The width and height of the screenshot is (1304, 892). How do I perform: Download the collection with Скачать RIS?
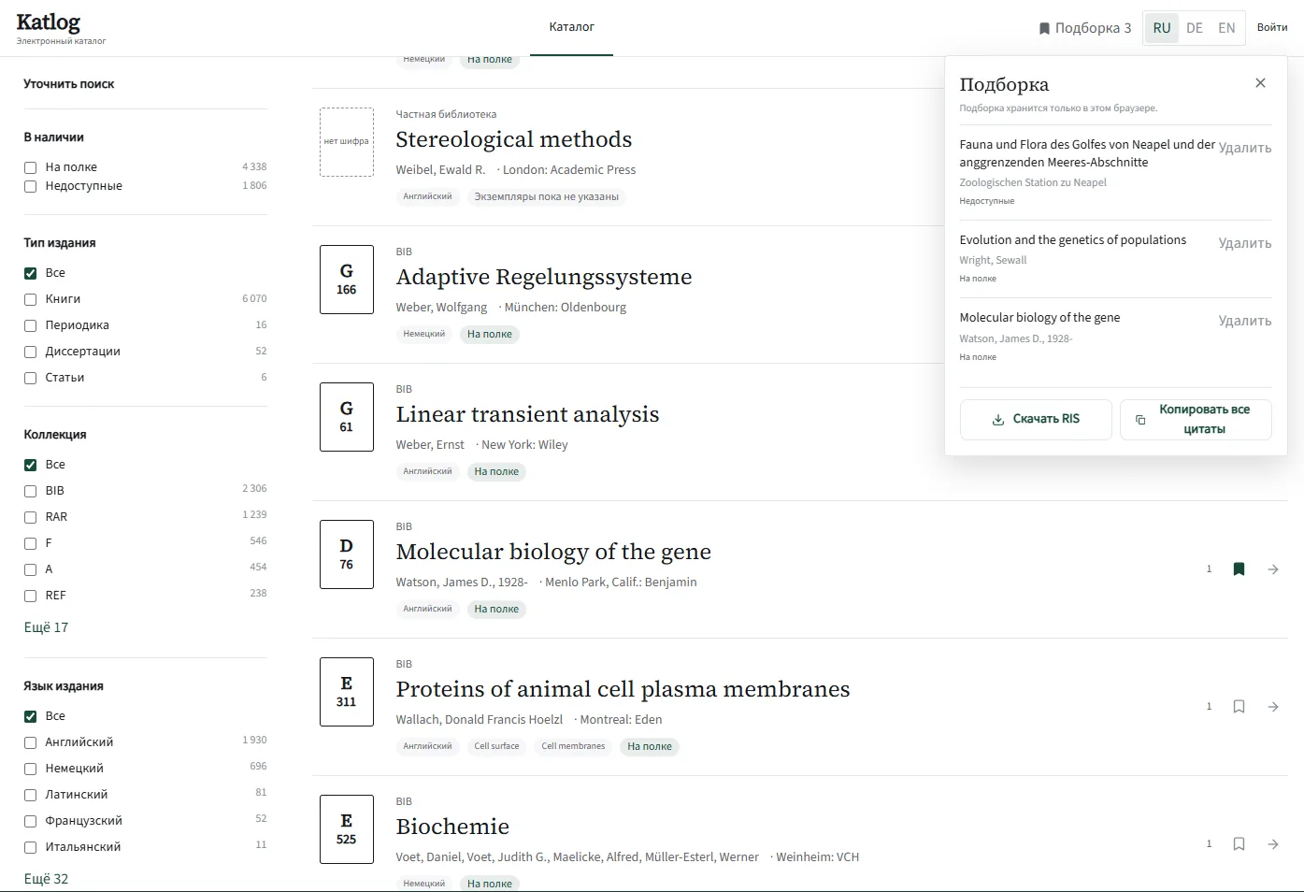pyautogui.click(x=1036, y=419)
